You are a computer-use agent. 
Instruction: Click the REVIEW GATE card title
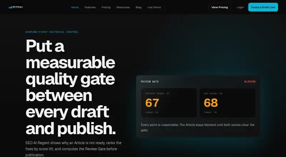pyautogui.click(x=150, y=82)
